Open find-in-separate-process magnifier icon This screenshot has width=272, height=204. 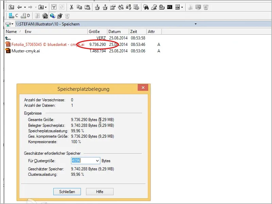[154, 7]
